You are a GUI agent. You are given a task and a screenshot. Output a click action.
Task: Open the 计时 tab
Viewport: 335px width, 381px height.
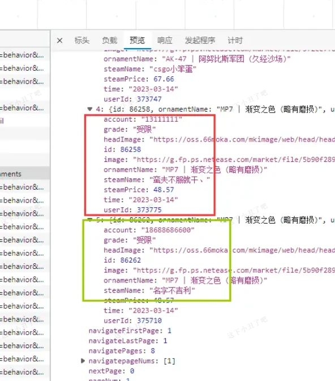point(235,40)
